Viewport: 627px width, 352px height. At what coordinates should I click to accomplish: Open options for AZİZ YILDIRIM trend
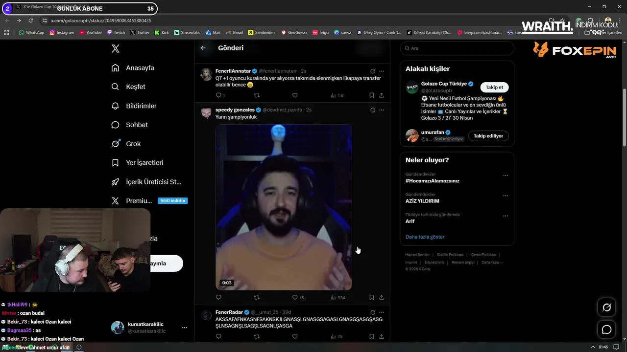pos(506,196)
